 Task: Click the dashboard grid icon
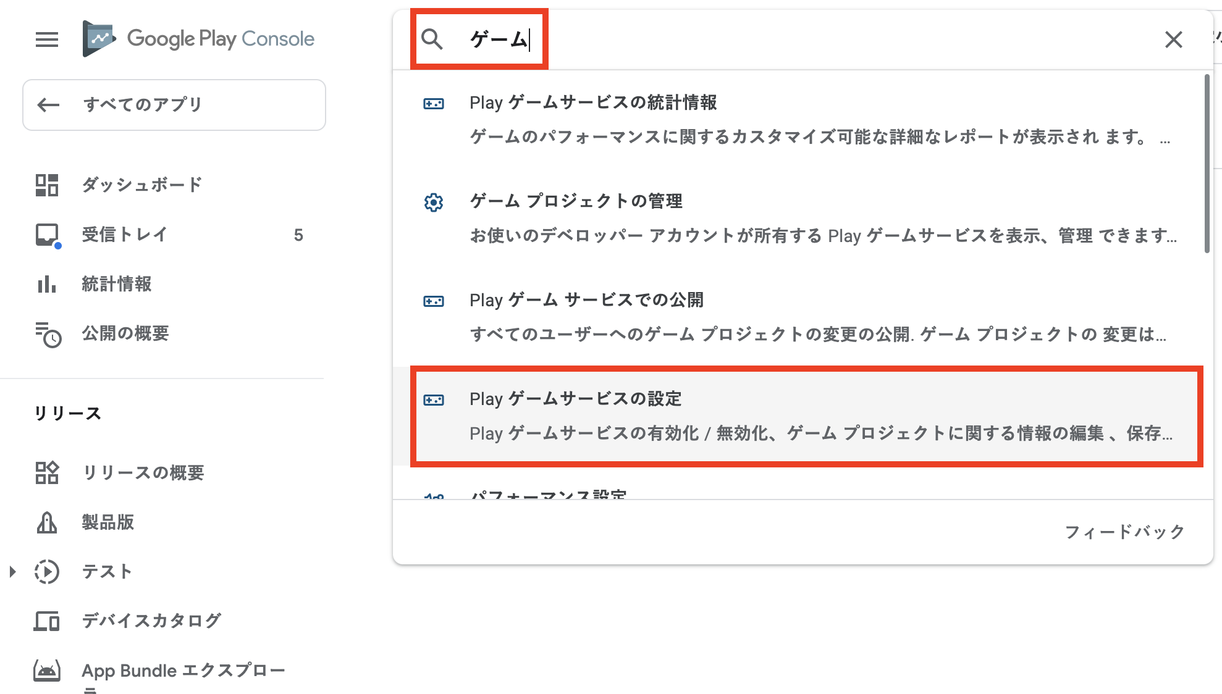47,185
